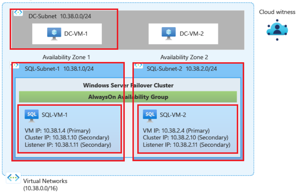Click Listener IP: 10.38.1.11 (Secondary) line
The height and width of the screenshot is (195, 297).
[68, 145]
